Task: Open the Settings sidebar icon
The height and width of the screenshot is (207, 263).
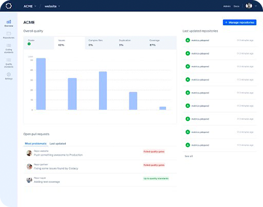Action: tap(9, 76)
